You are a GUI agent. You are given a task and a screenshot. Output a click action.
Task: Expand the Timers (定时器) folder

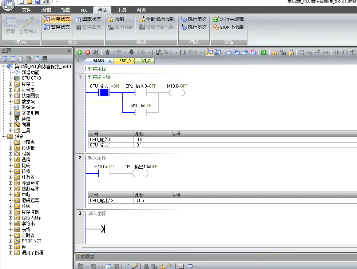[10, 235]
